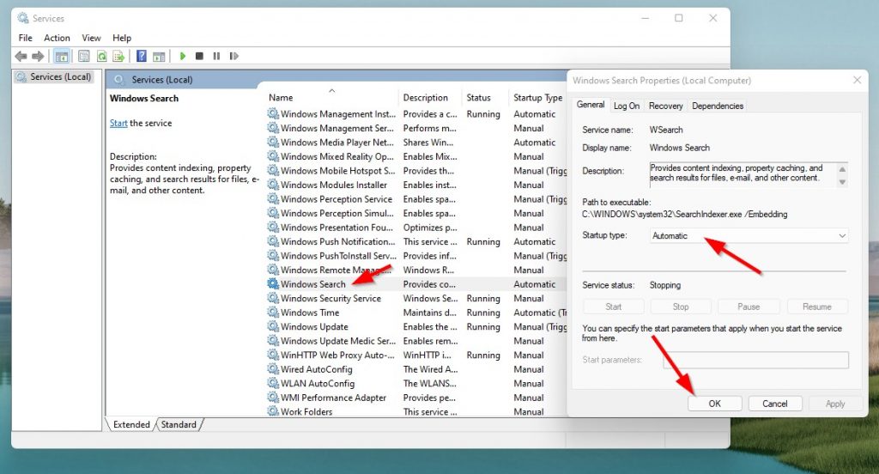This screenshot has width=879, height=474.
Task: Click the Export List toolbar icon
Action: tap(118, 56)
